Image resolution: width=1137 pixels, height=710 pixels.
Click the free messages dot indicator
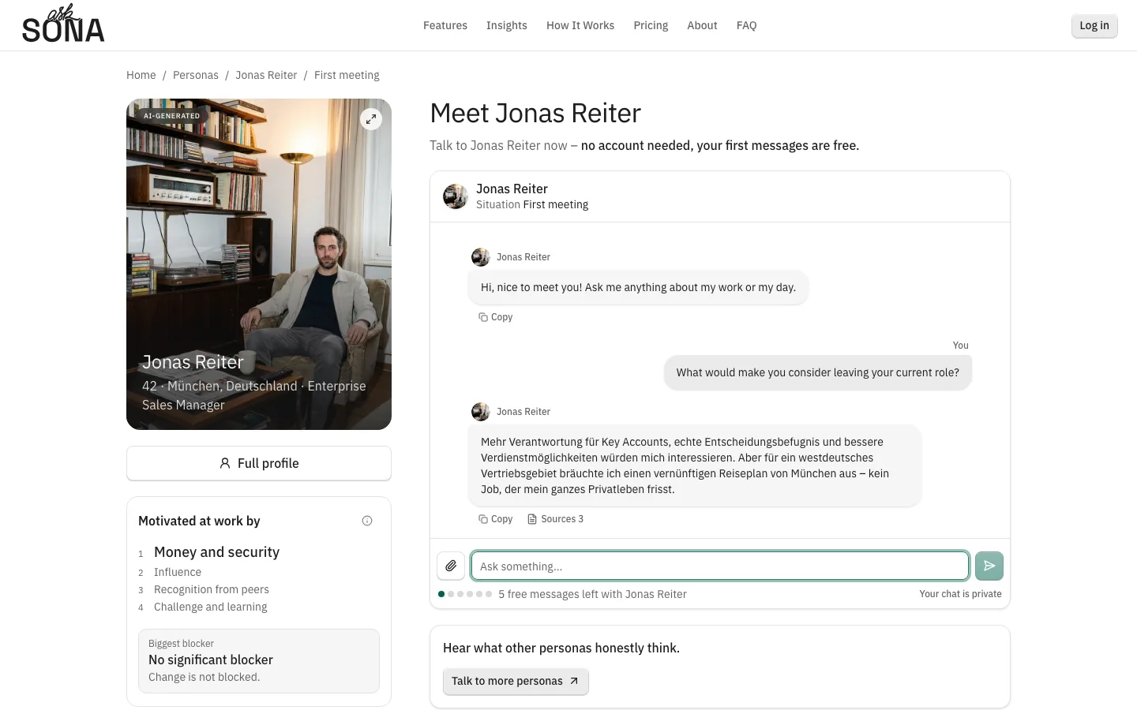click(x=465, y=594)
